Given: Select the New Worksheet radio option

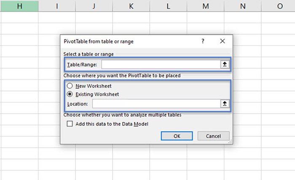Looking at the screenshot, I should (x=70, y=86).
